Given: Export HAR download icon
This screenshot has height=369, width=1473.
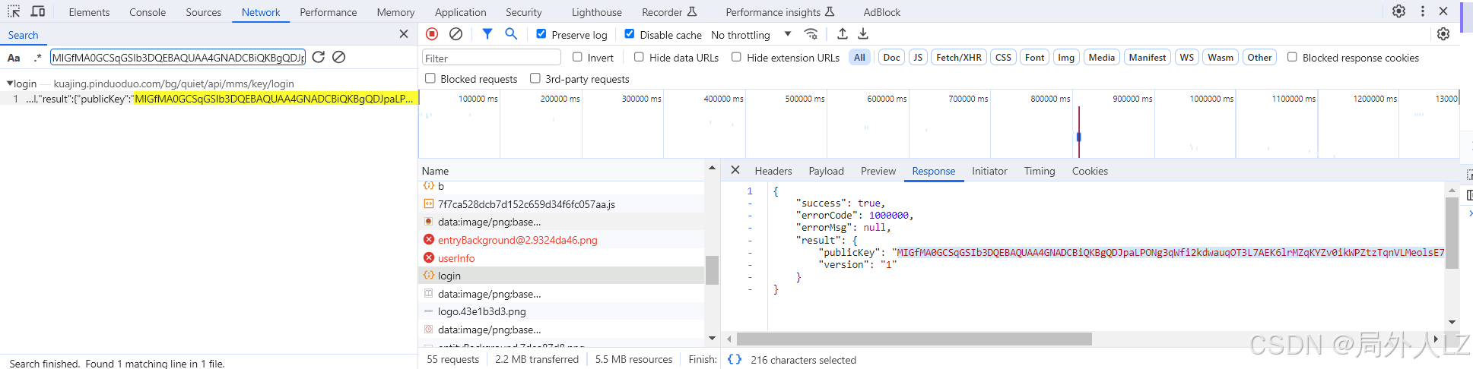Looking at the screenshot, I should (863, 34).
